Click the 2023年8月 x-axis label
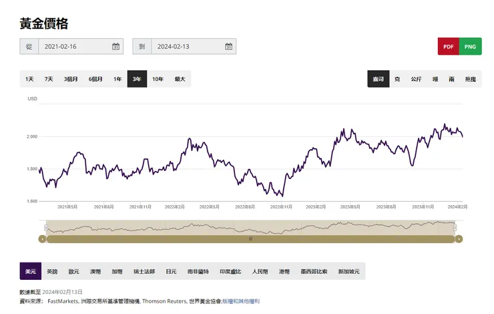This screenshot has width=494, height=314. (387, 207)
